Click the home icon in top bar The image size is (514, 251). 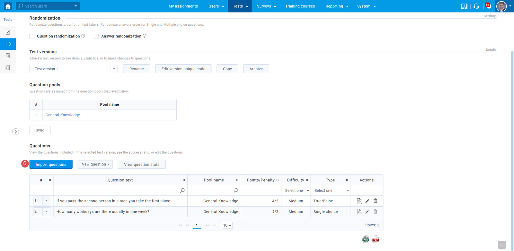point(8,6)
